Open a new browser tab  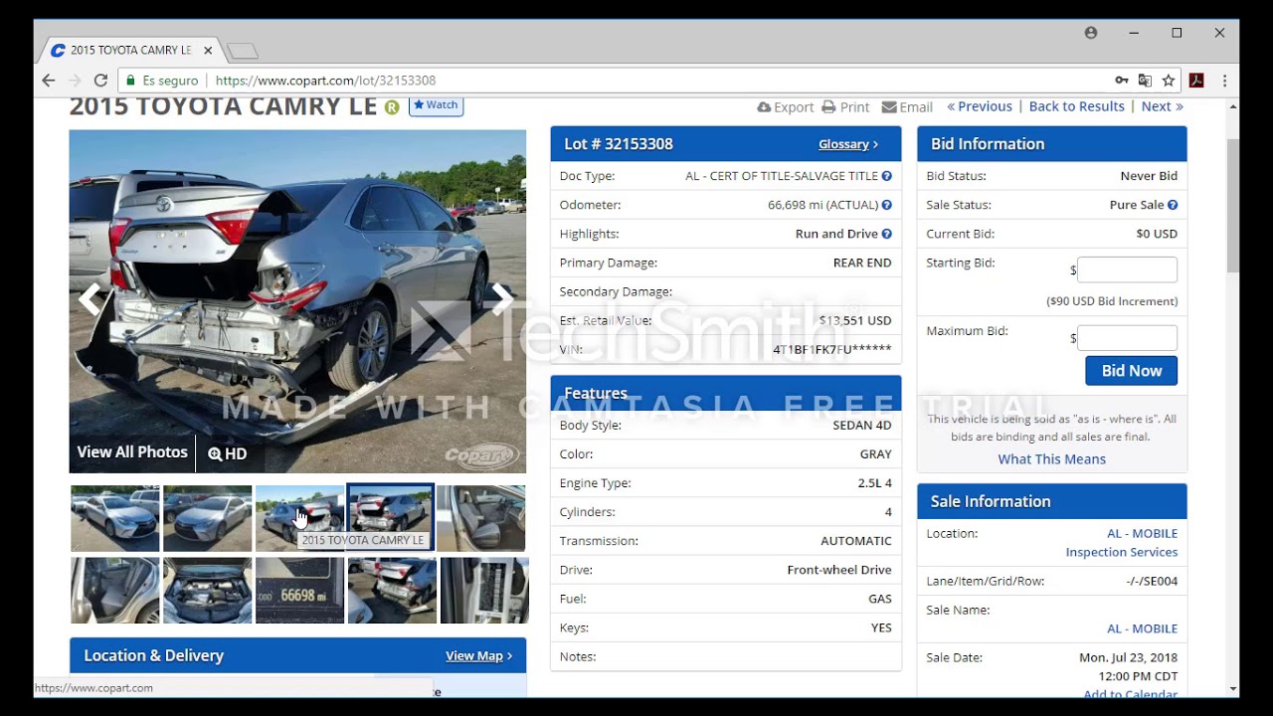click(x=242, y=51)
